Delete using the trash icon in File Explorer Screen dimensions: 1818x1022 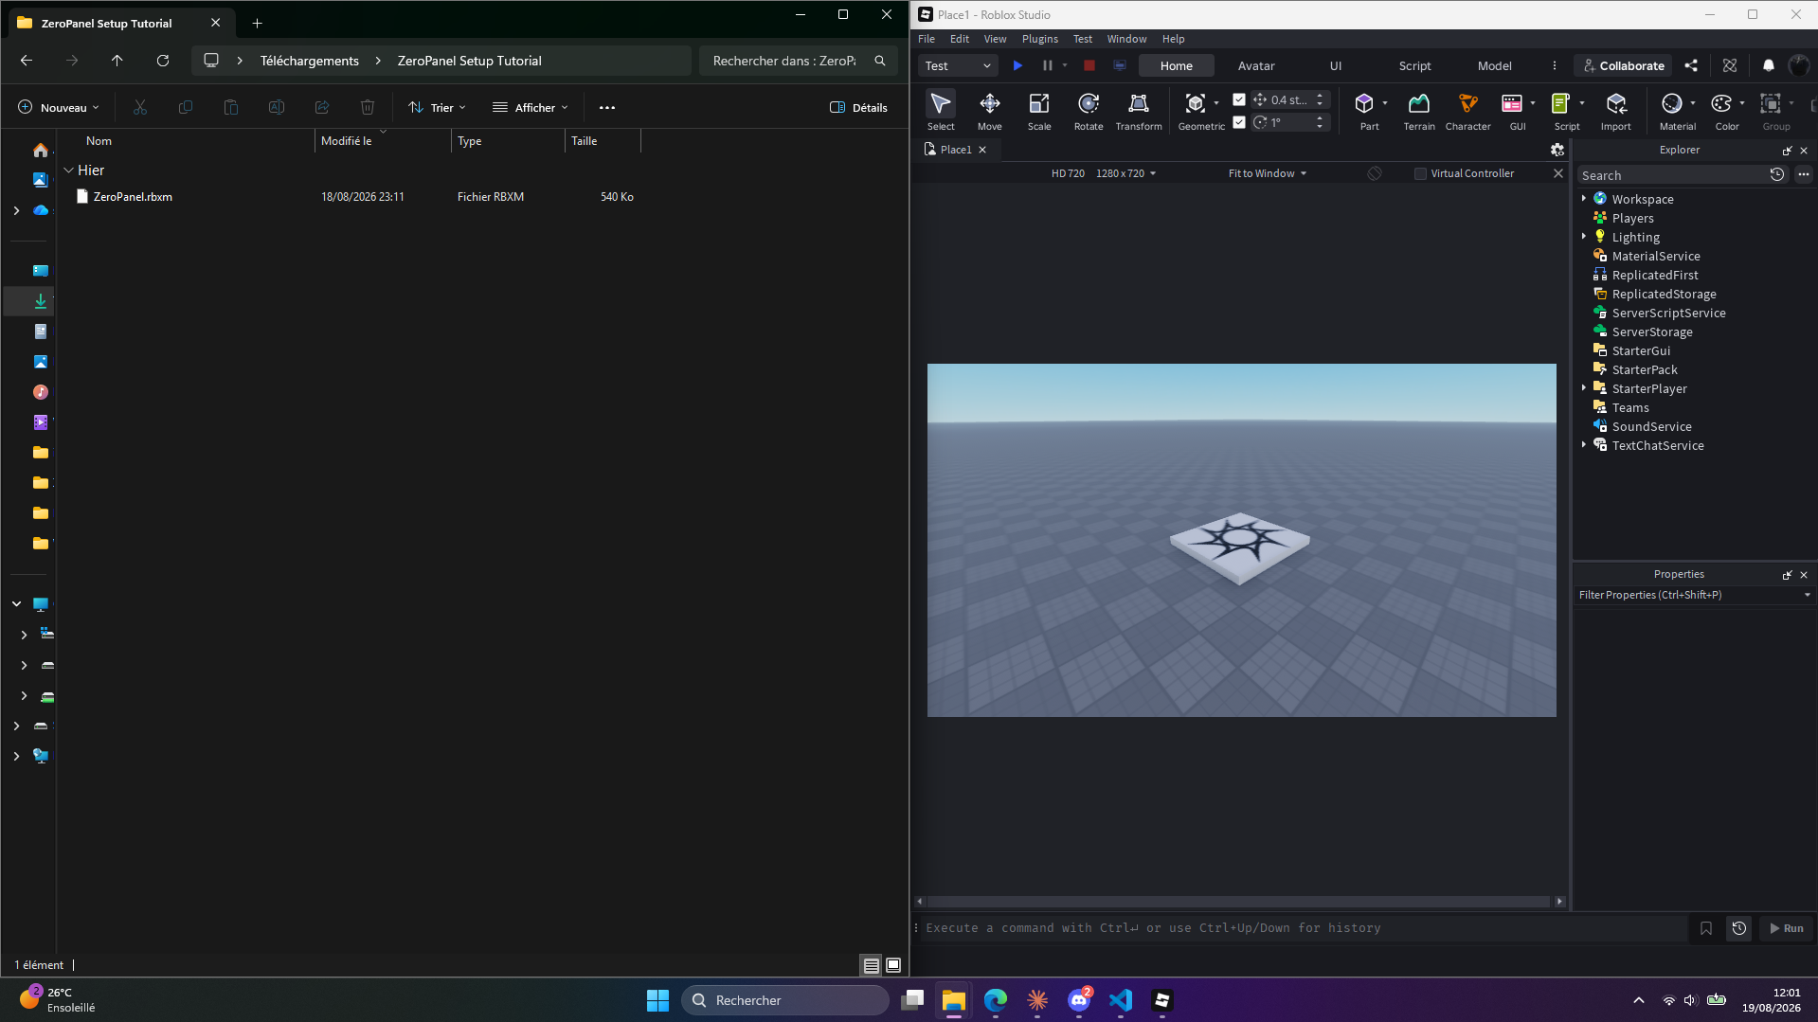368,107
